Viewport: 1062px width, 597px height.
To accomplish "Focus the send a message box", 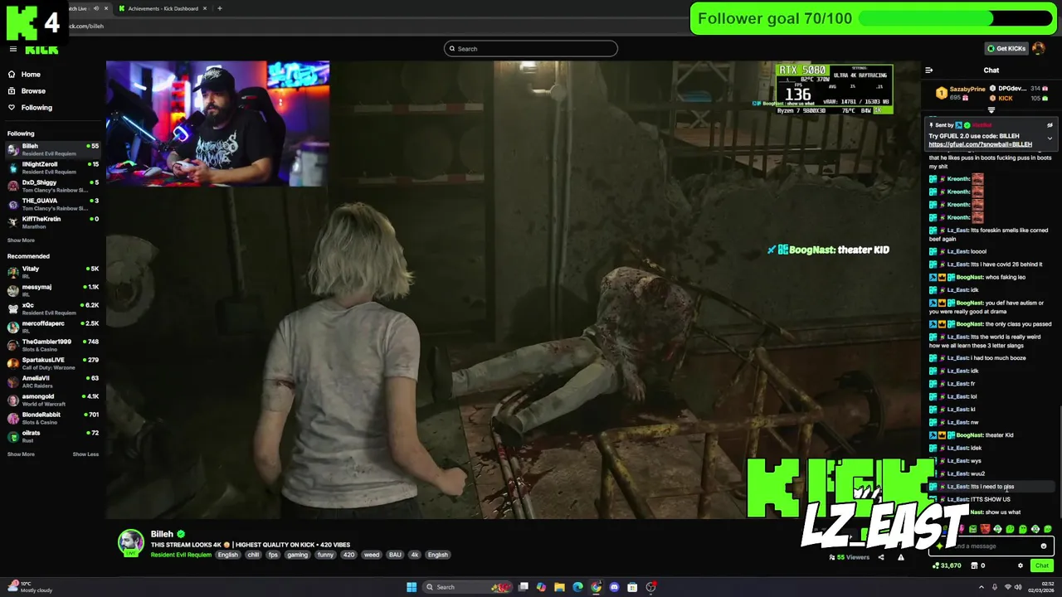I will coord(991,546).
